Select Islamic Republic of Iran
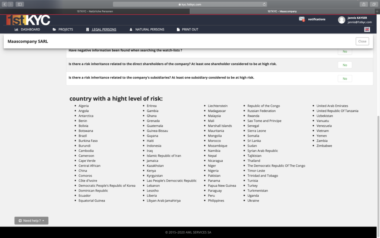This screenshot has width=380, height=238. [164, 156]
